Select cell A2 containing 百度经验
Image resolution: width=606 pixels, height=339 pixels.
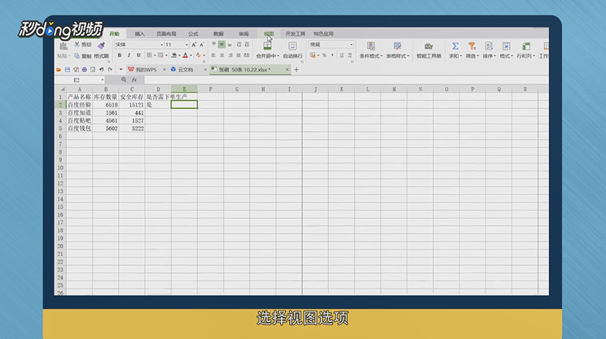tap(79, 105)
